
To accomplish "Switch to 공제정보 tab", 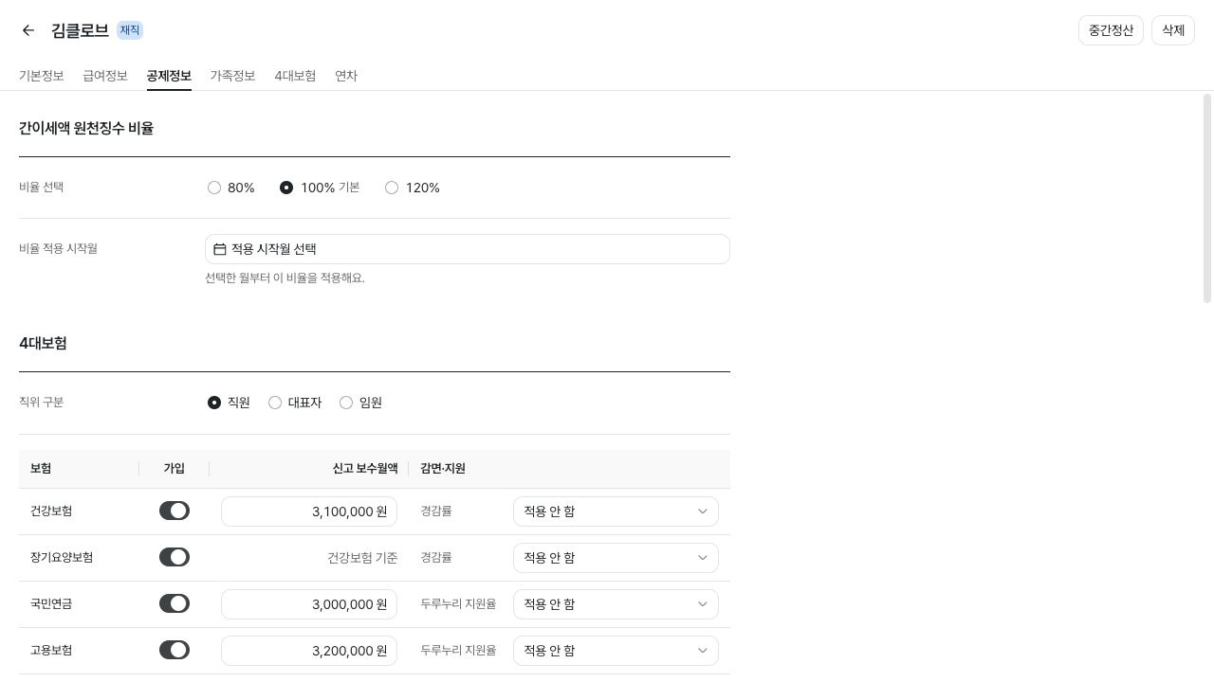I will [169, 76].
